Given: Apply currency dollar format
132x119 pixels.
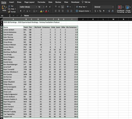Looking at the screenshot, I should (95, 11).
